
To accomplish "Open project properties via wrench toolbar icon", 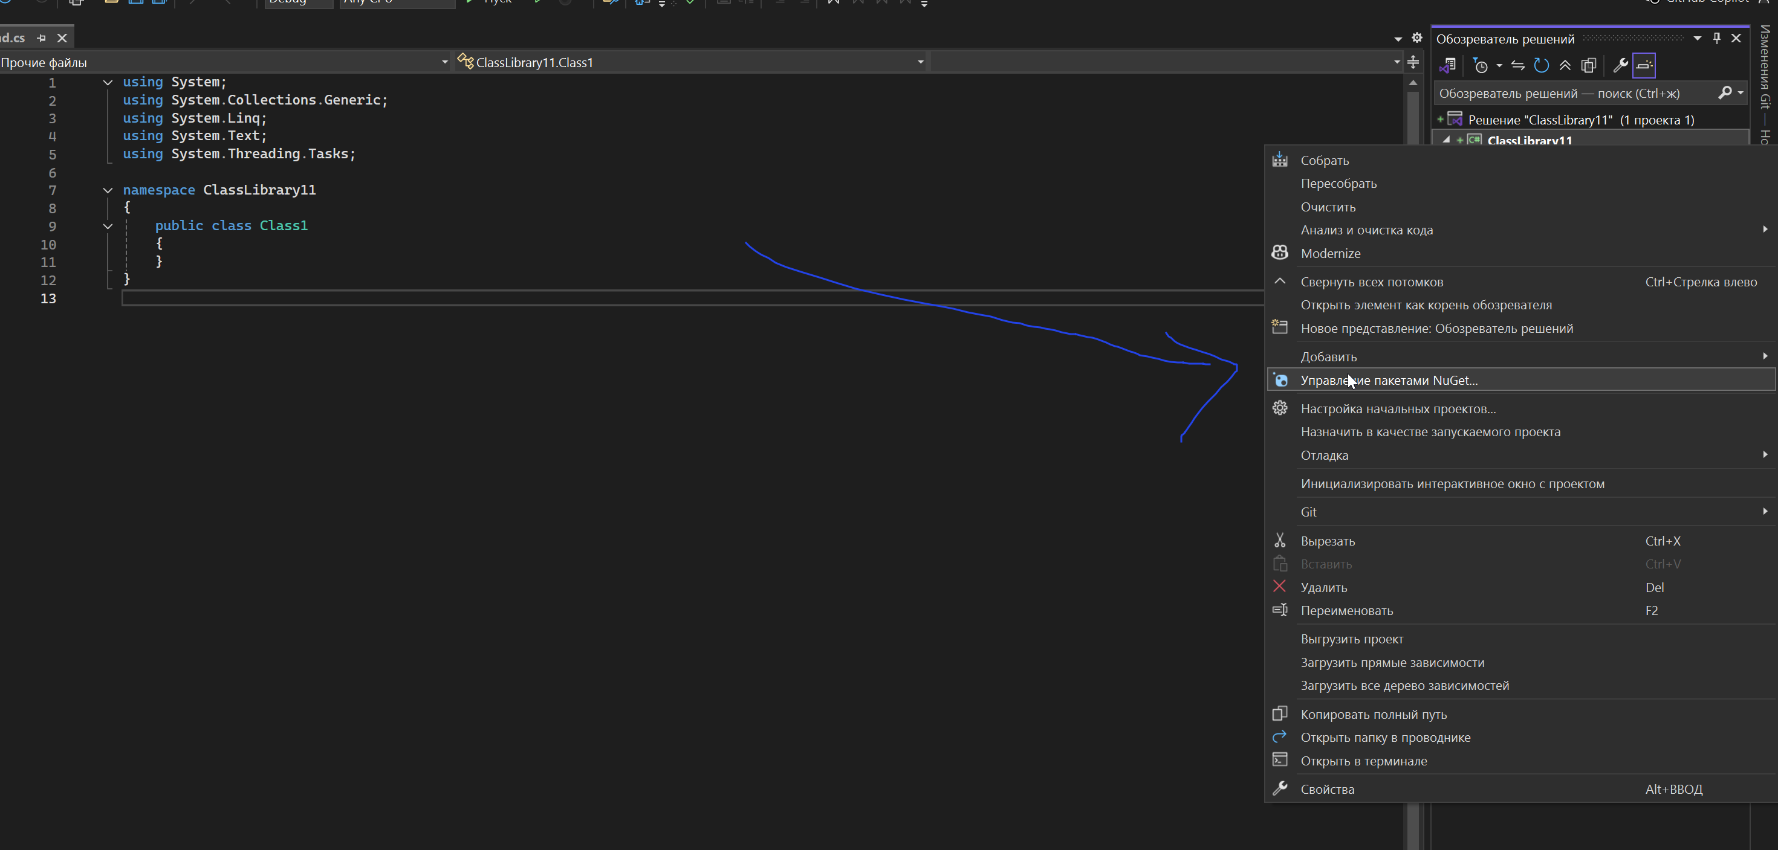I will coord(1620,65).
